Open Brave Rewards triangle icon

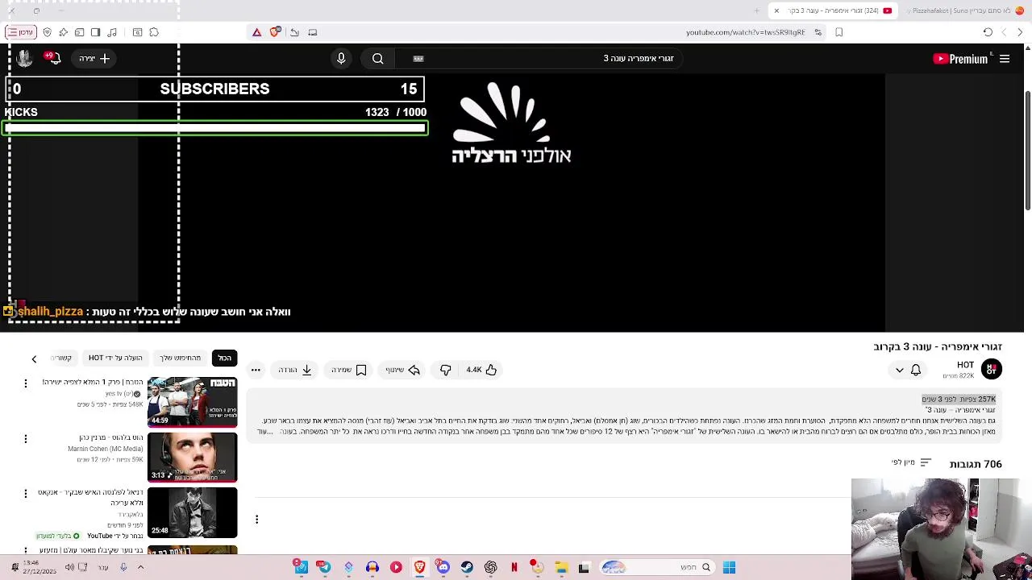click(x=256, y=32)
